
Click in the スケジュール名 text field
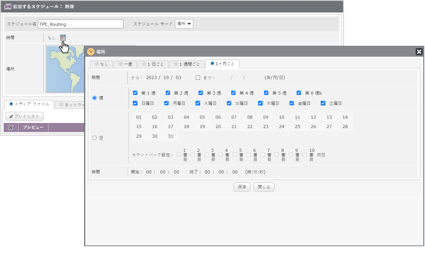pyautogui.click(x=80, y=24)
